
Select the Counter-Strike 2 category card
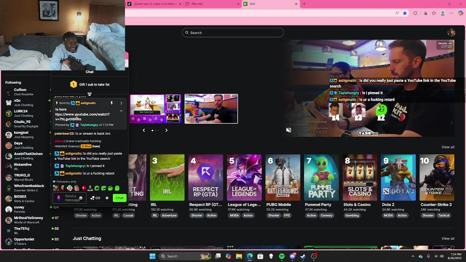point(437,178)
